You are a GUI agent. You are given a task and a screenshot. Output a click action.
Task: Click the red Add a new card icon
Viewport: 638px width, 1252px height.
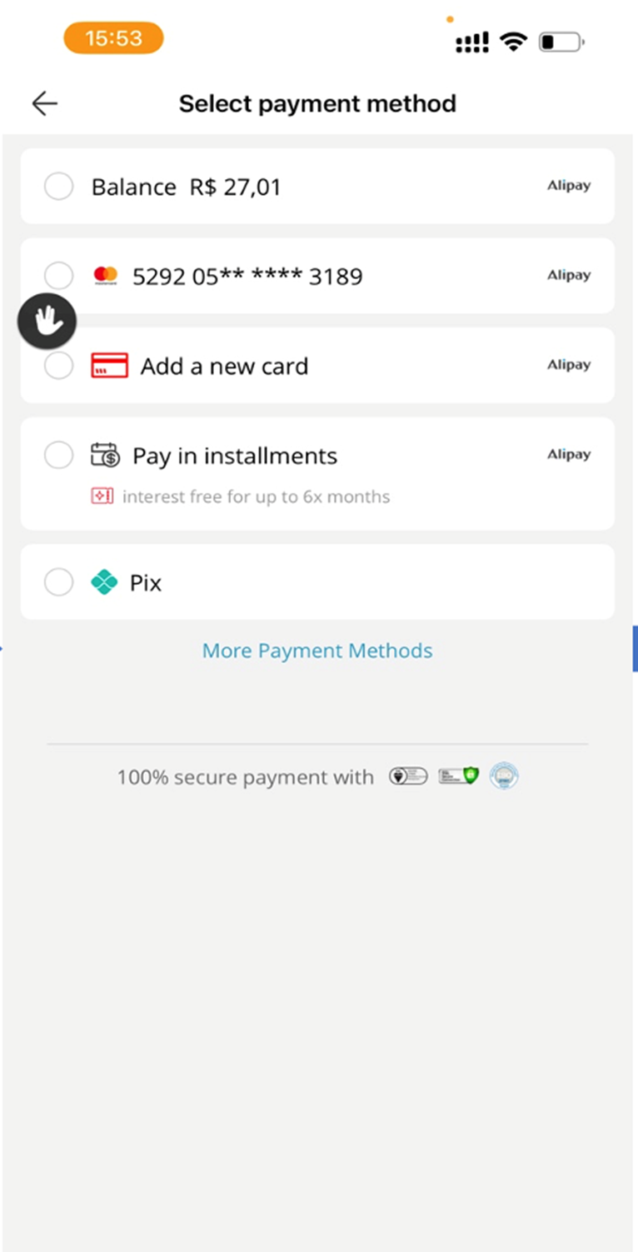pyautogui.click(x=109, y=366)
